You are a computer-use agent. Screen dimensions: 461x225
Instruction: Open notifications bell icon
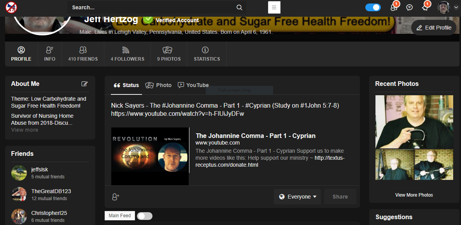coord(425,7)
